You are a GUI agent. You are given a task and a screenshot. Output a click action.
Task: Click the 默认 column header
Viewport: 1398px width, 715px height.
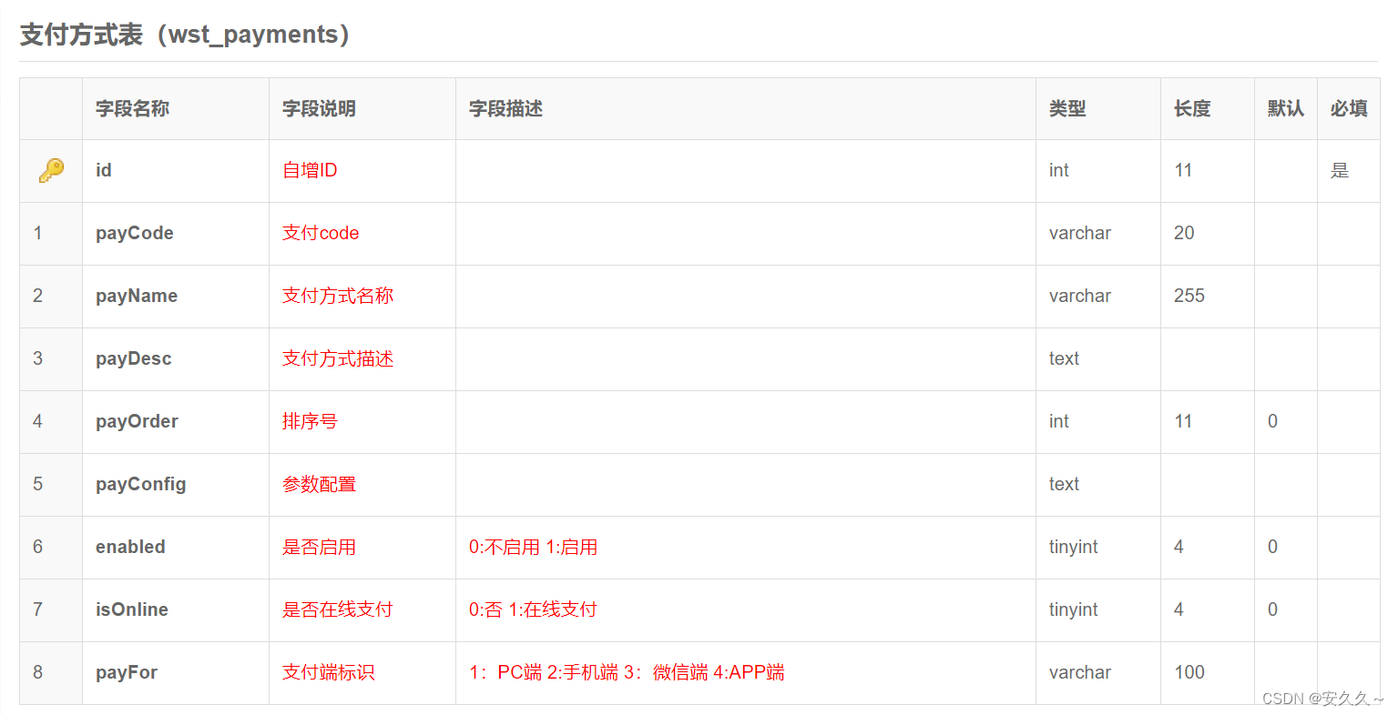click(1284, 108)
